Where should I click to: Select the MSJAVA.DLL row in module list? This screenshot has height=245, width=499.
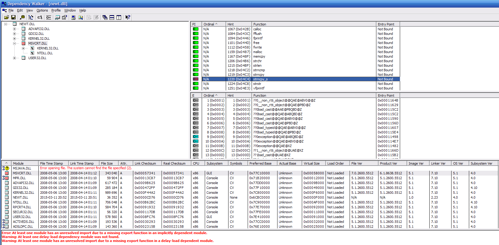tap(22, 168)
